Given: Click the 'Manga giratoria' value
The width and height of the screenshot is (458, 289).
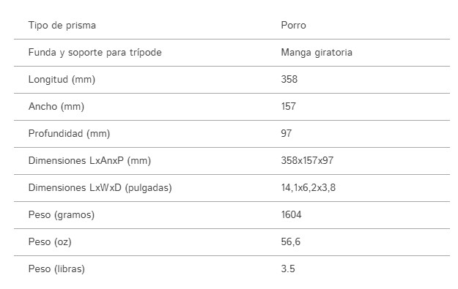Looking at the screenshot, I should [x=317, y=53].
